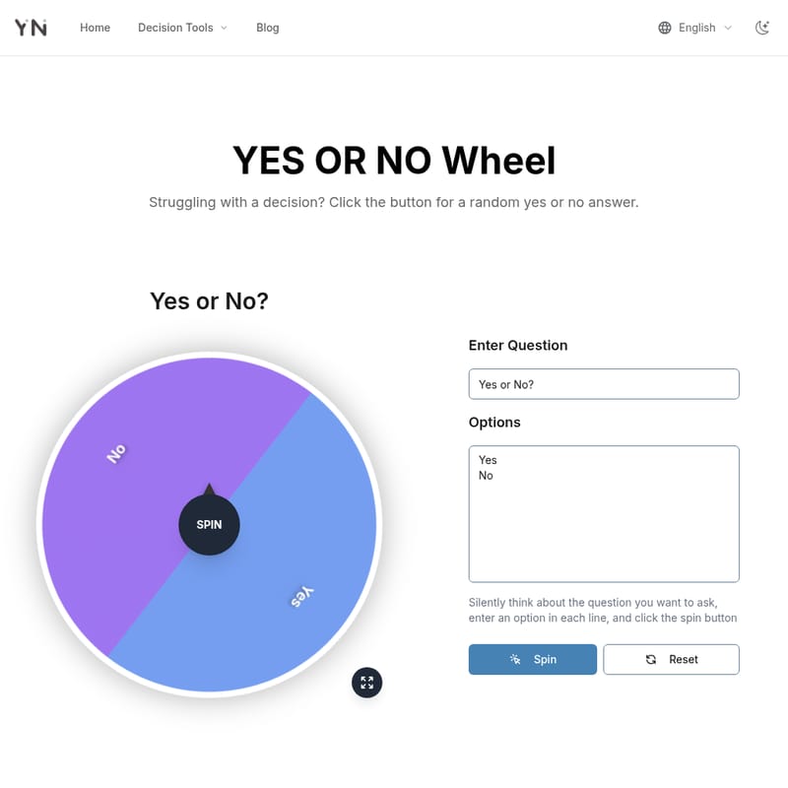Click the wheel pointer arrow above SPIN

pos(209,489)
